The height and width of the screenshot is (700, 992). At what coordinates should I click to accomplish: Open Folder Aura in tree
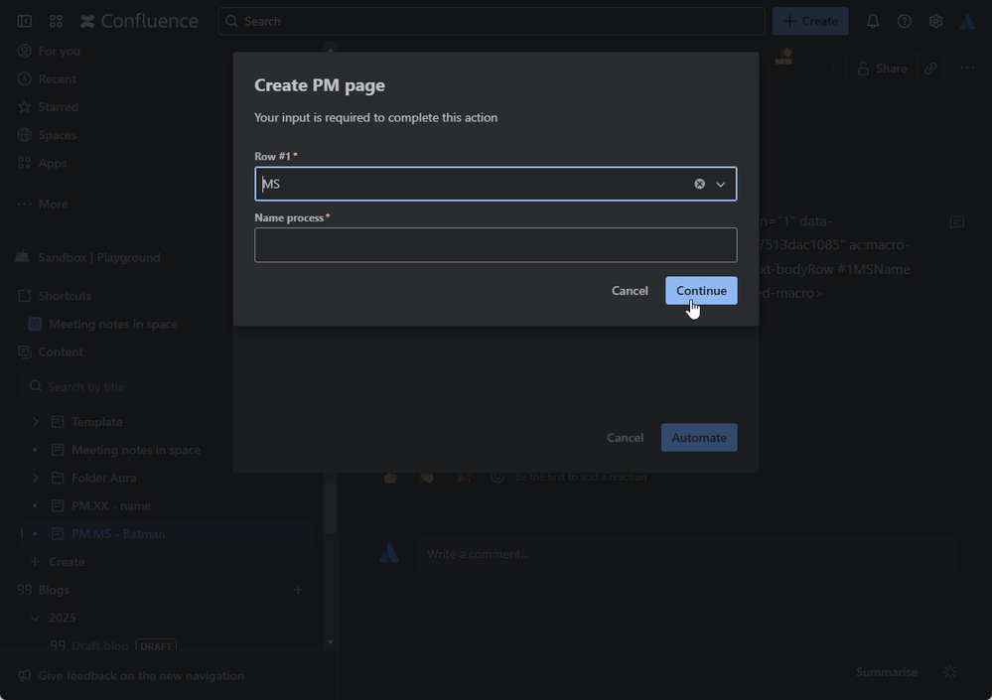click(x=103, y=478)
